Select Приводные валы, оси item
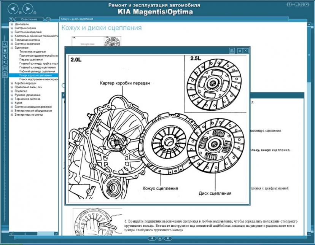Image resolution: width=315 pixels, height=245 pixels. [x=28, y=87]
